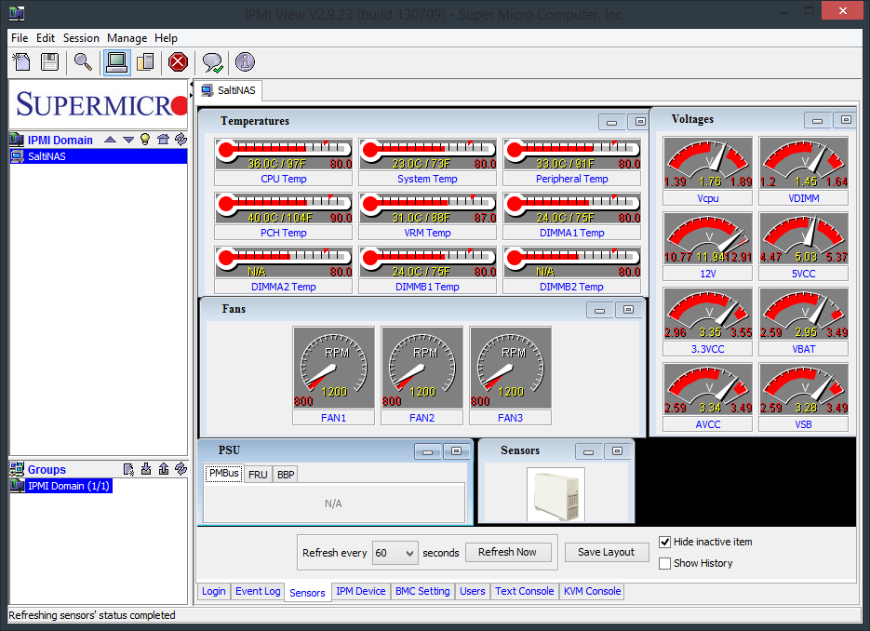Image resolution: width=870 pixels, height=631 pixels.
Task: Select the PMBus tab in PSU panel
Action: [x=224, y=474]
